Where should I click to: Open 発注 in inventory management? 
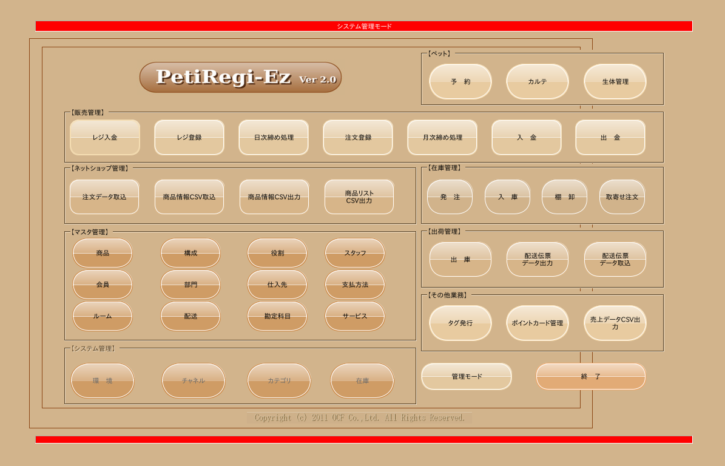tap(450, 197)
